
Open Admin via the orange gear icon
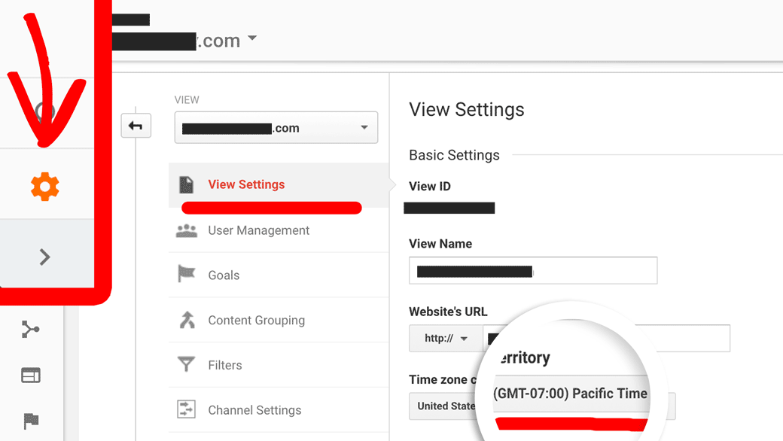pos(45,187)
